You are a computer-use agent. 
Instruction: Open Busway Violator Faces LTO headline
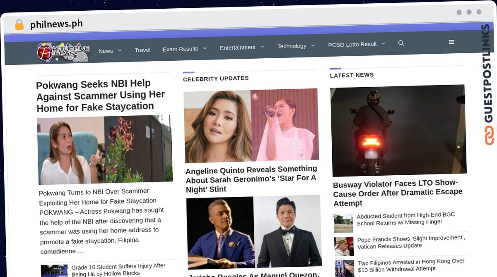click(x=398, y=193)
